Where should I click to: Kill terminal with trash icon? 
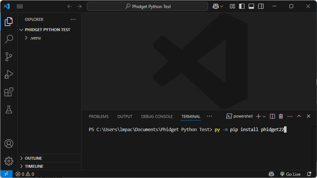click(281, 116)
